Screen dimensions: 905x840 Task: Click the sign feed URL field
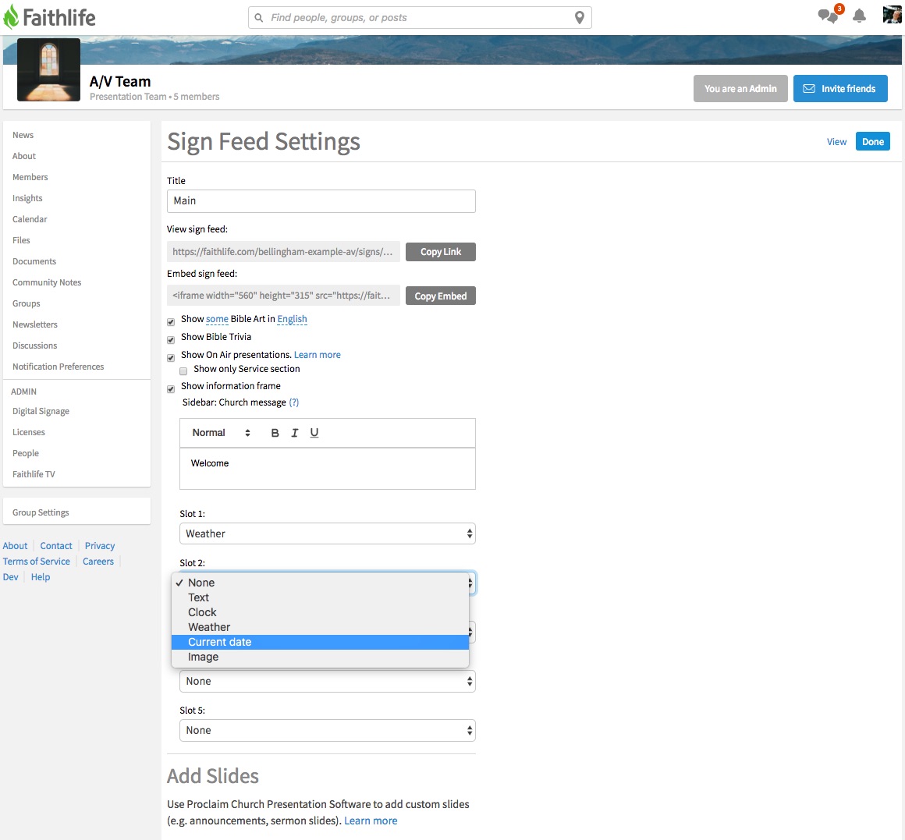pyautogui.click(x=283, y=252)
